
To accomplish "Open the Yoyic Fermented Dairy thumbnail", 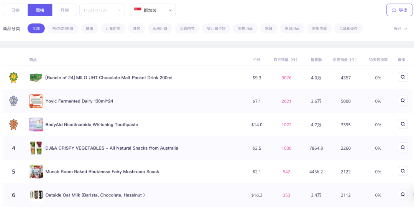I will [36, 101].
